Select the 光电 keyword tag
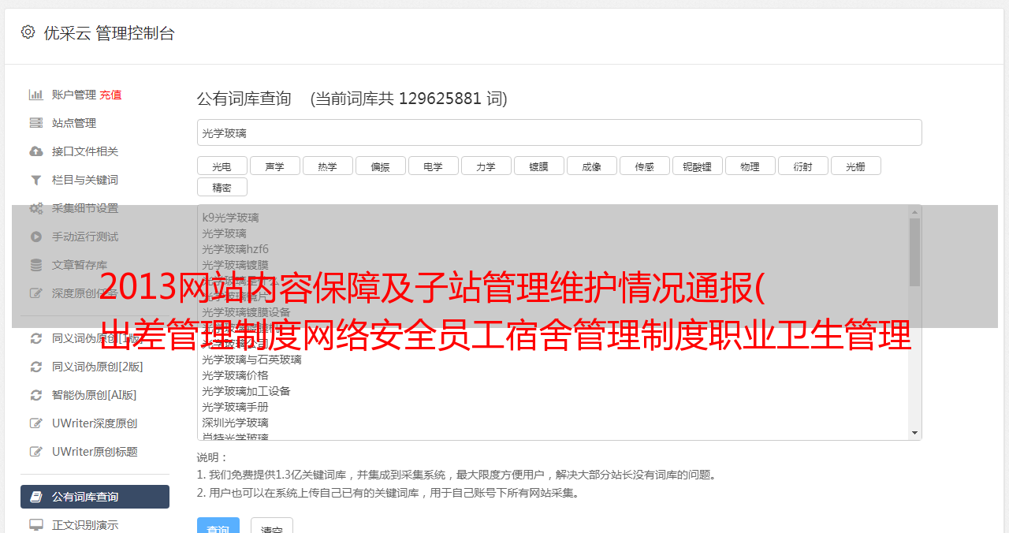Screen dimensions: 1009x533 tap(222, 166)
